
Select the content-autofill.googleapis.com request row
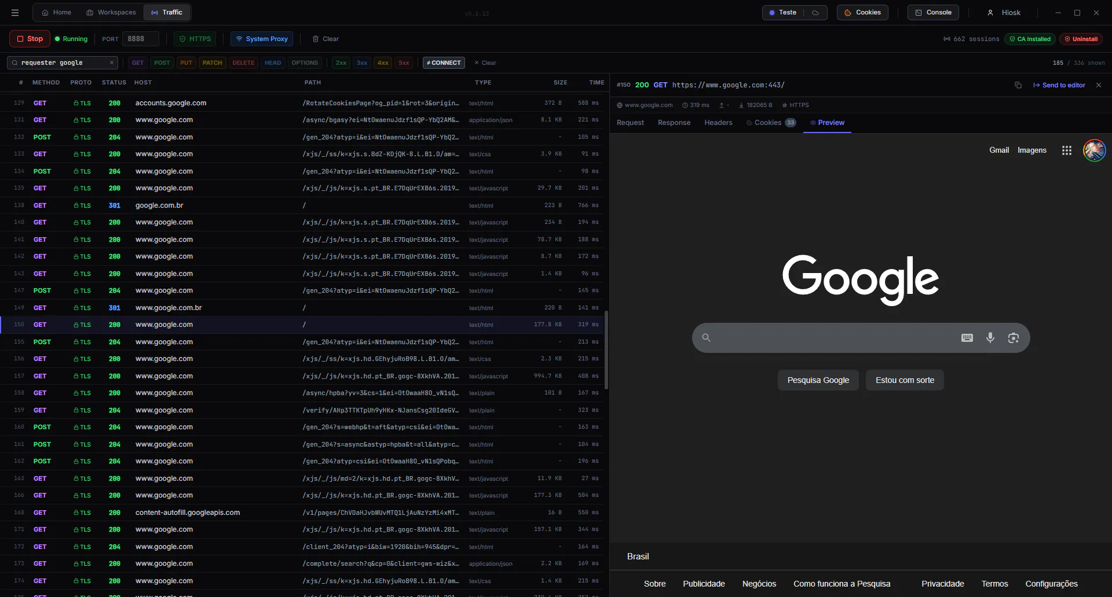301,513
